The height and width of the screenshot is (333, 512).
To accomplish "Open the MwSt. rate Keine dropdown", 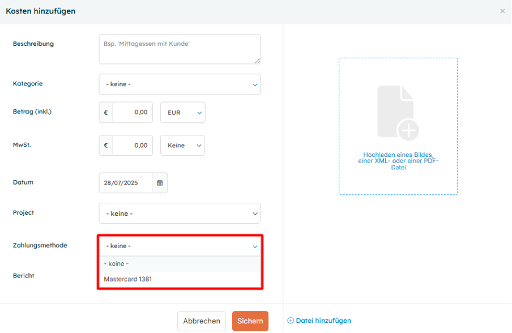I will pyautogui.click(x=182, y=146).
